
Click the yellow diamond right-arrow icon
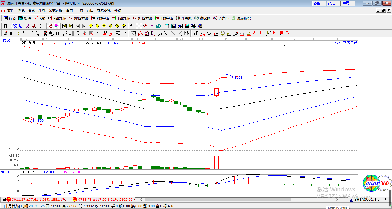[97, 26]
